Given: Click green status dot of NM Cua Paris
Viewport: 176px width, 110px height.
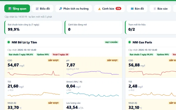Looking at the screenshot, I should click(130, 42).
